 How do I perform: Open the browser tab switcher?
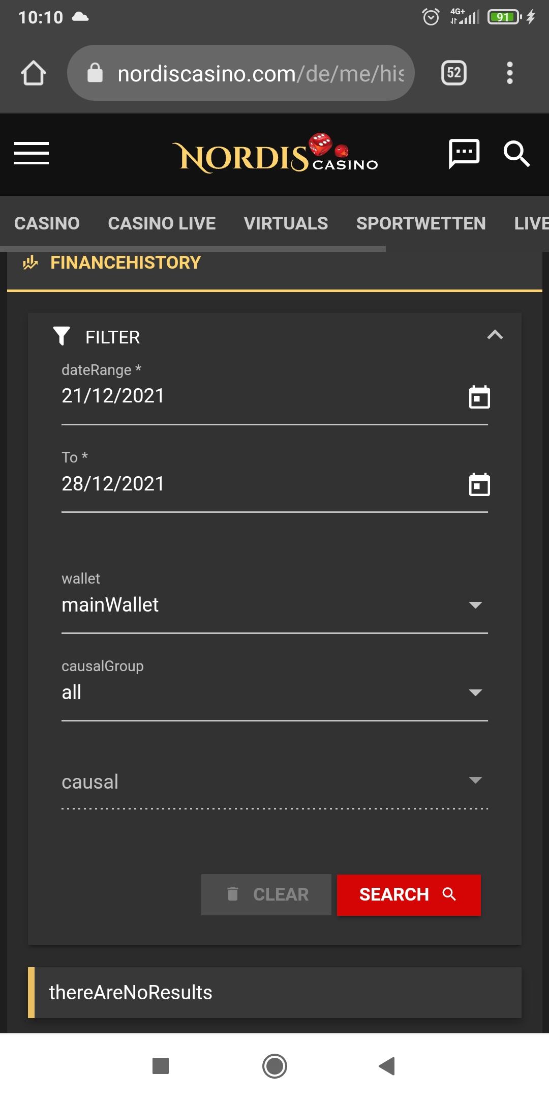453,73
